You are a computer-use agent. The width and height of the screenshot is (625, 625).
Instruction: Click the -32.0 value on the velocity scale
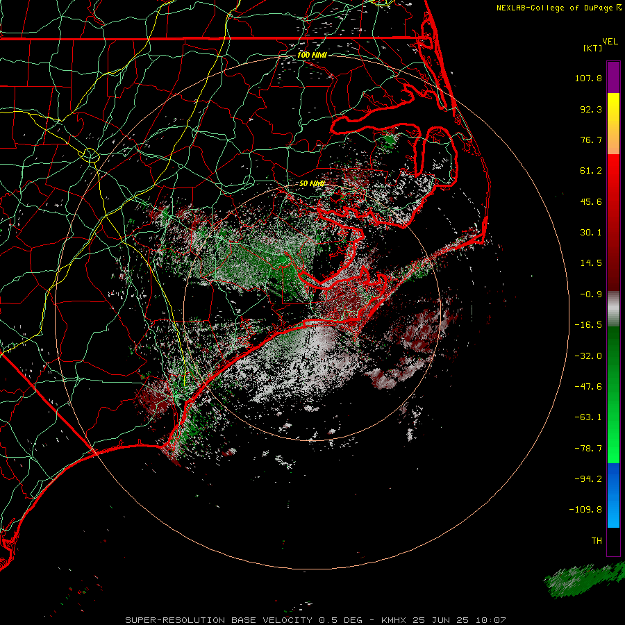coord(588,356)
